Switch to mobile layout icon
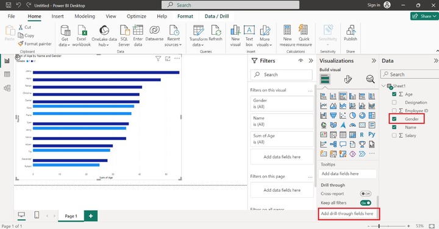This screenshot has width=439, height=229. tap(37, 215)
